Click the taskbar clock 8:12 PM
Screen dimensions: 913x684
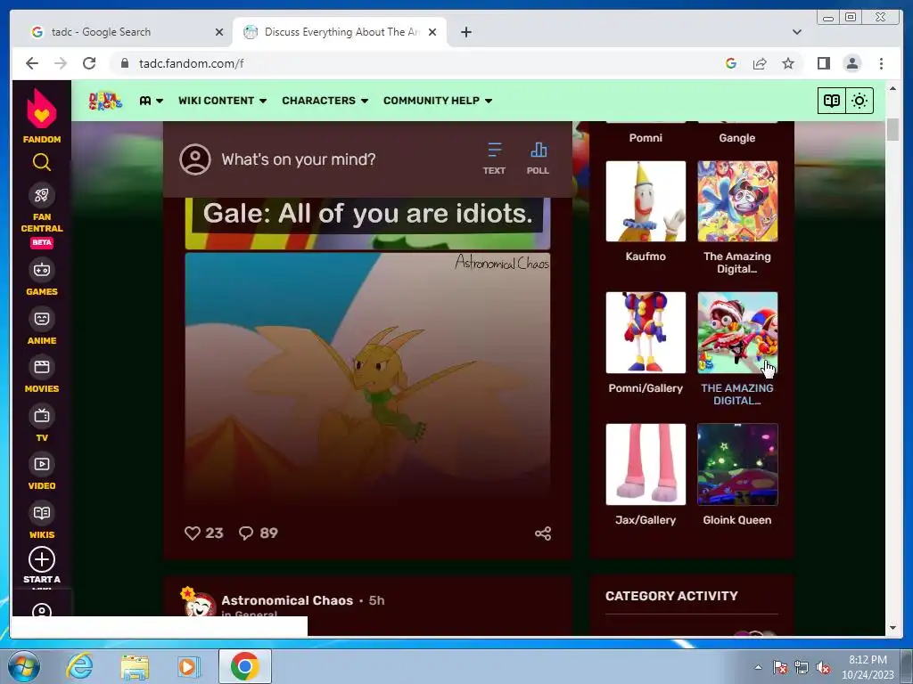[868, 666]
